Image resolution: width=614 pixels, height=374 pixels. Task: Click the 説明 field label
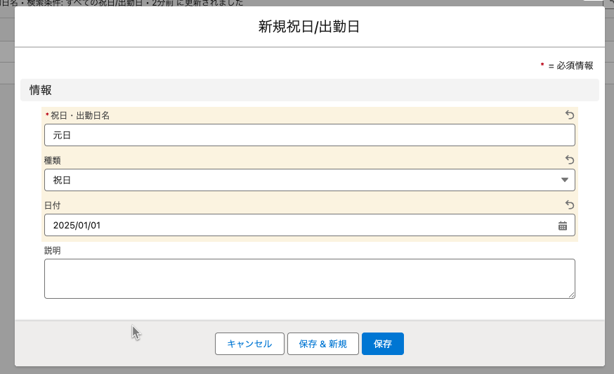[x=53, y=250]
